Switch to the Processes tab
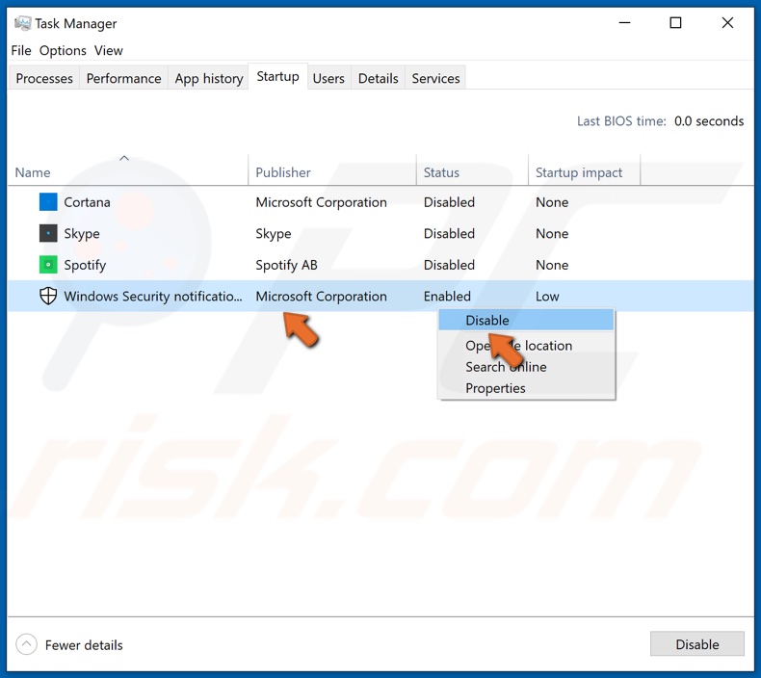This screenshot has width=761, height=678. [44, 78]
